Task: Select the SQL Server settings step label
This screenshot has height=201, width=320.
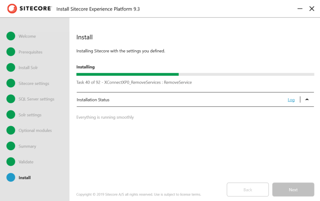Action: 36,99
